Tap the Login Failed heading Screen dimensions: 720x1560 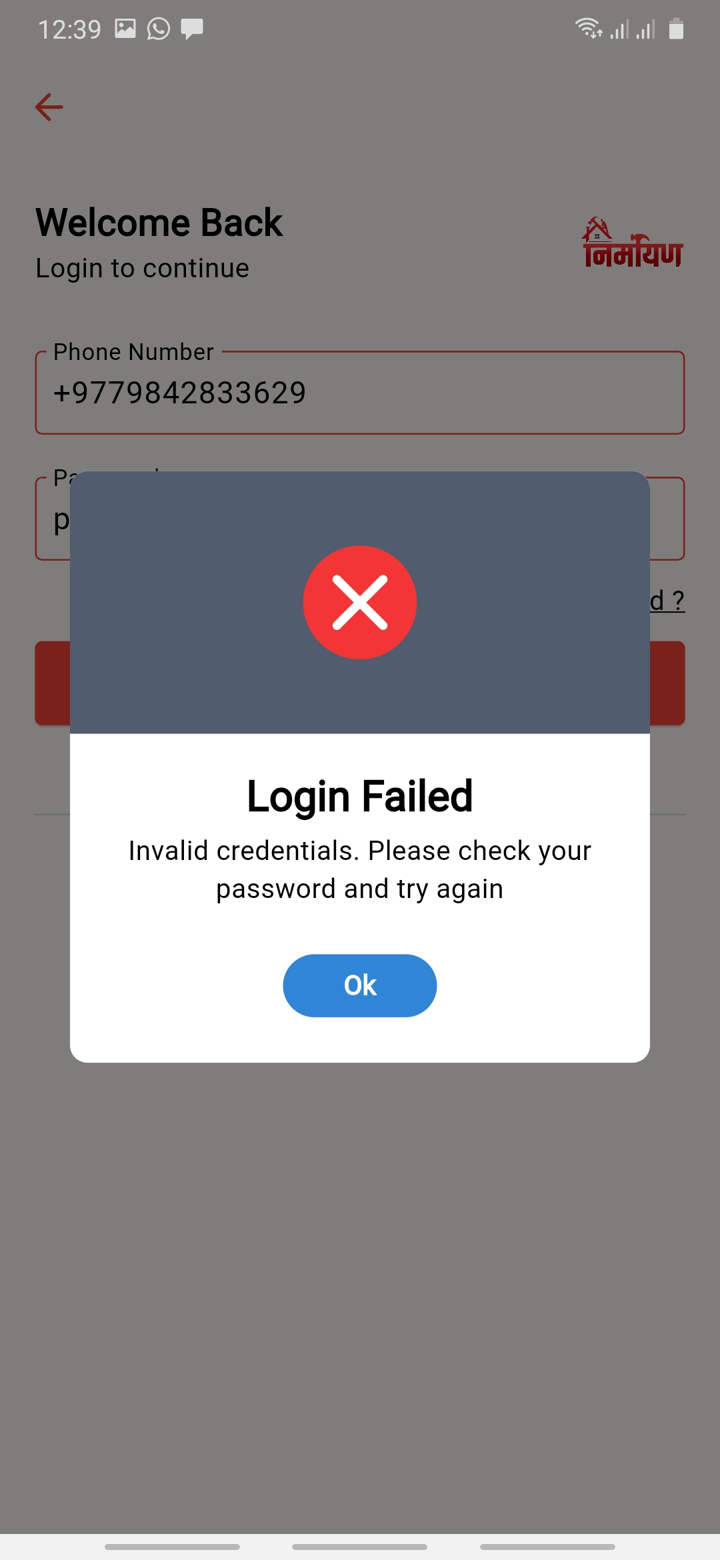tap(360, 796)
